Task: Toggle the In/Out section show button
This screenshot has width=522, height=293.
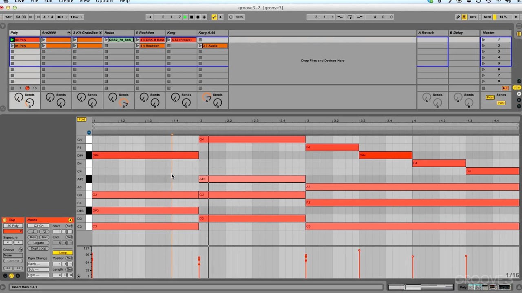Action: [519, 81]
